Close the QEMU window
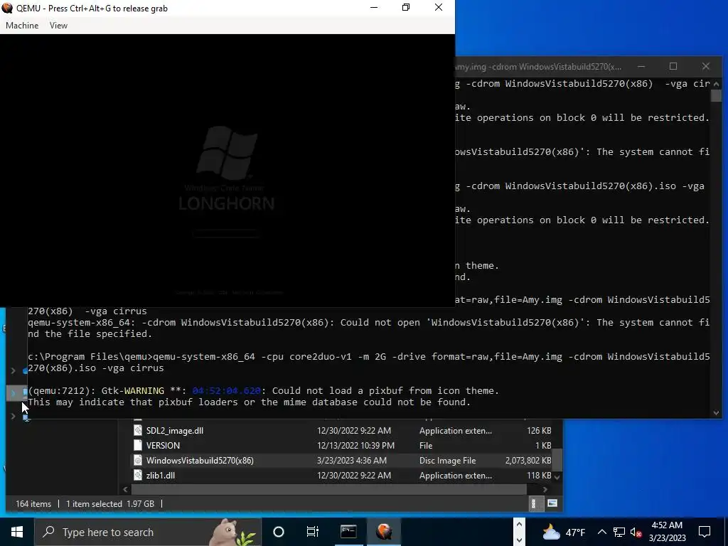Screen dimensions: 728x546 (x=438, y=7)
